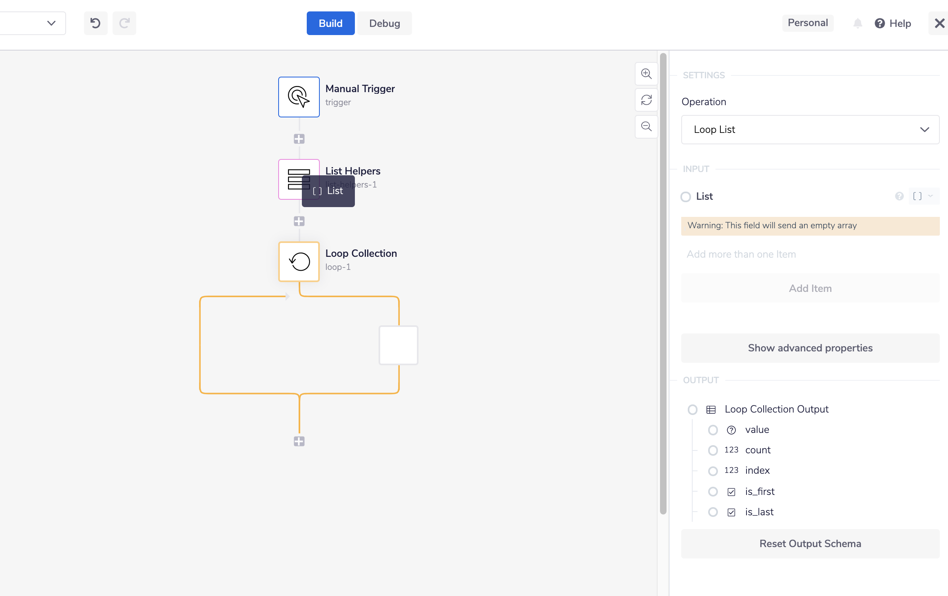Click the canvas refresh view icon
The height and width of the screenshot is (596, 948).
click(x=646, y=100)
